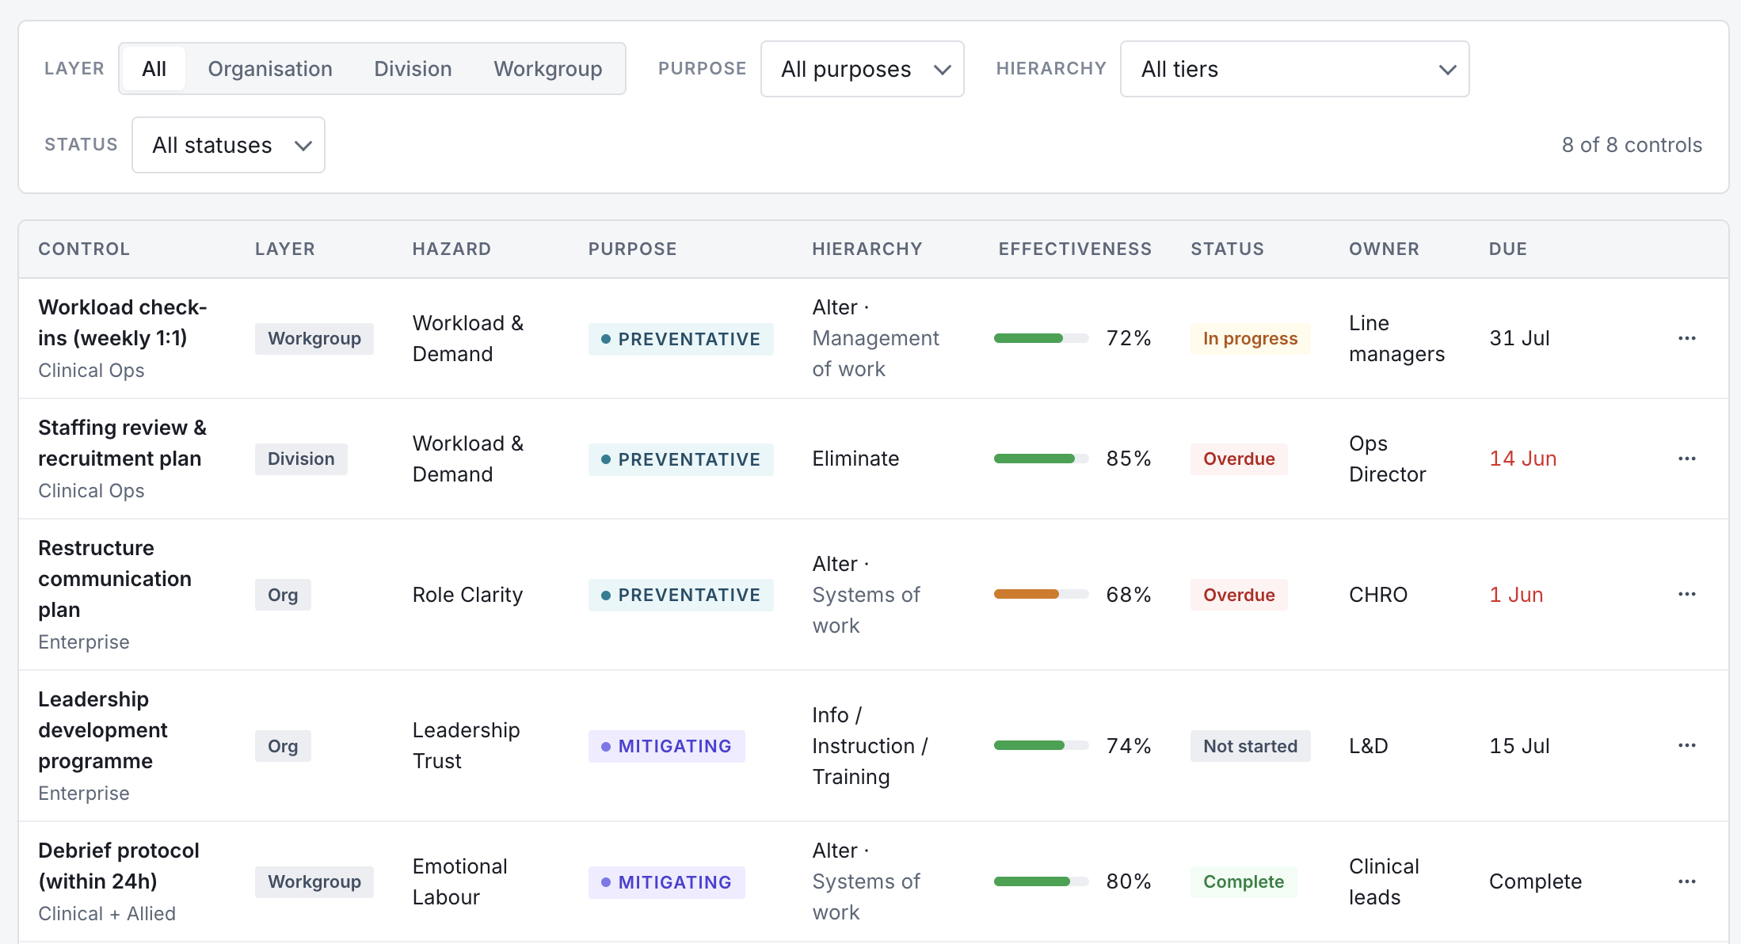The width and height of the screenshot is (1741, 944).
Task: Click Workgroup badge in Workload check-ins row
Action: coord(314,338)
